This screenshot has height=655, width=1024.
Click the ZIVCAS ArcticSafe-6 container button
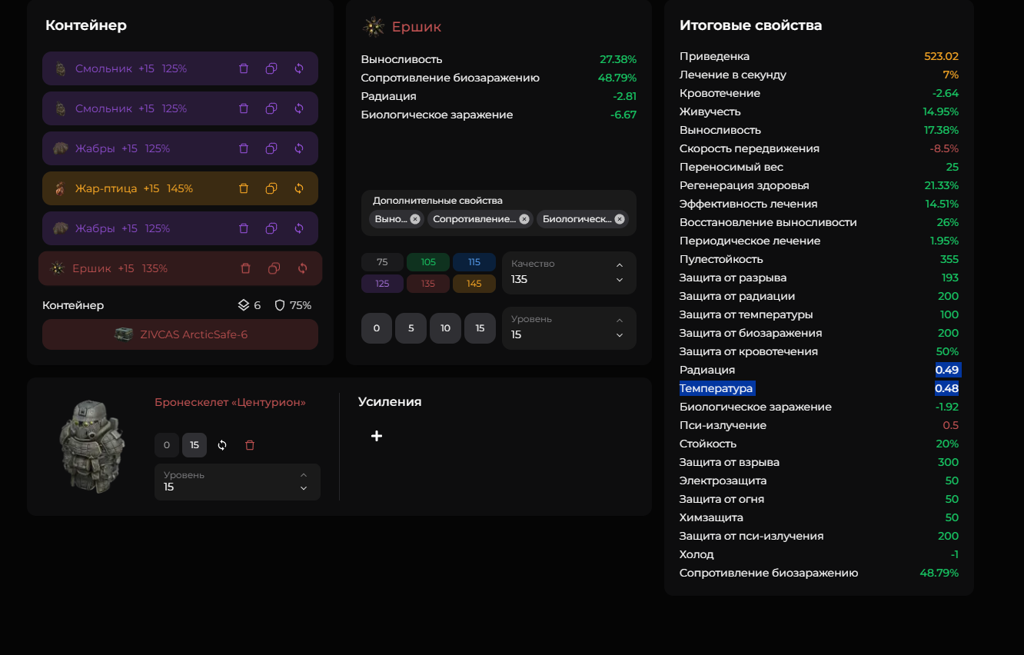(x=180, y=334)
